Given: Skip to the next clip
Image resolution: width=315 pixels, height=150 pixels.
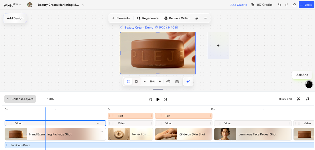Looking at the screenshot, I should point(165,99).
